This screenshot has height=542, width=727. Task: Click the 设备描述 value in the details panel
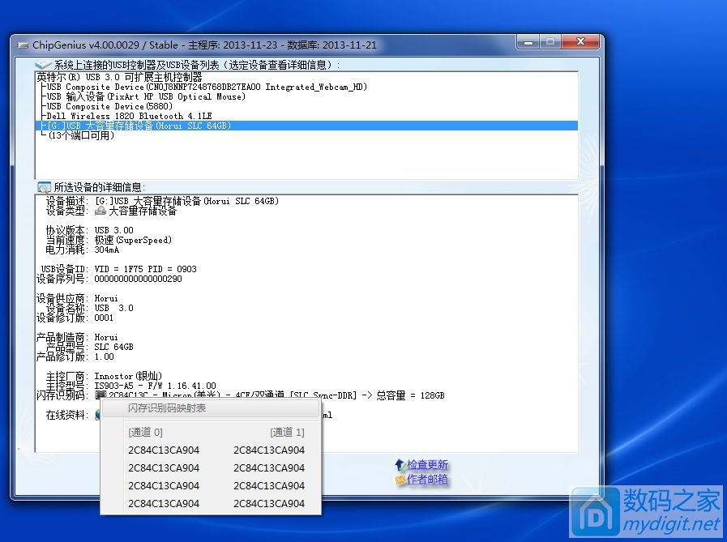point(187,201)
